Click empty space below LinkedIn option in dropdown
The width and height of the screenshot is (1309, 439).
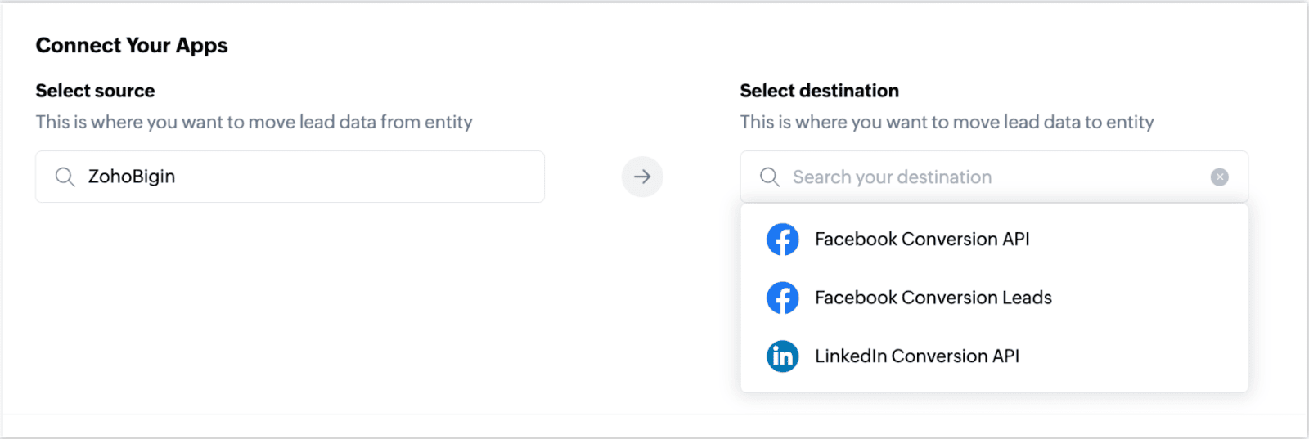click(x=994, y=386)
